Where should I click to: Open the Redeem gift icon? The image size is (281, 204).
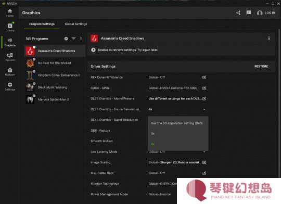point(10,72)
